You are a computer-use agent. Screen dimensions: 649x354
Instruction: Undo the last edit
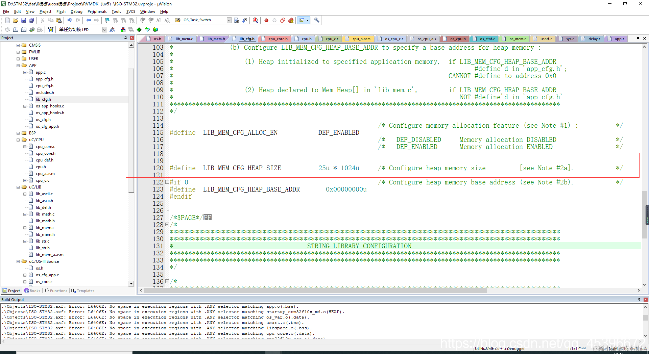click(70, 20)
